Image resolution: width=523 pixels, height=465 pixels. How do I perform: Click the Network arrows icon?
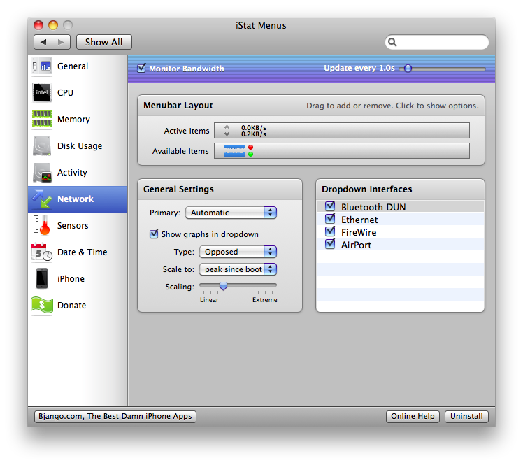coord(42,199)
